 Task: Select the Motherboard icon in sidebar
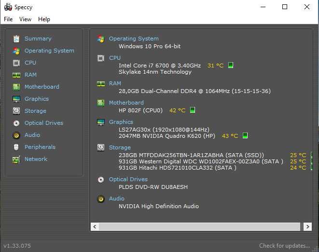(x=16, y=87)
